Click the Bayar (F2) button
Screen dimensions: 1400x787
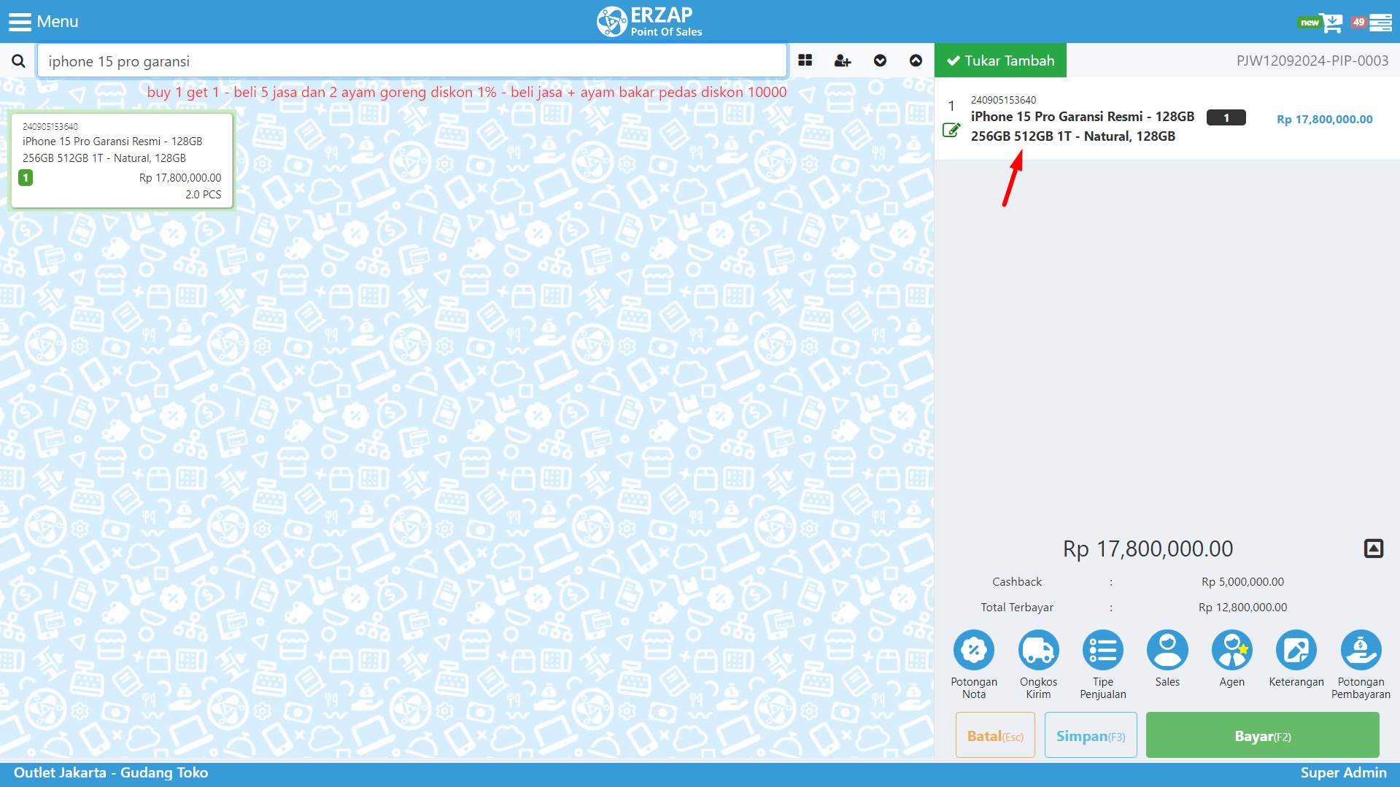point(1262,735)
